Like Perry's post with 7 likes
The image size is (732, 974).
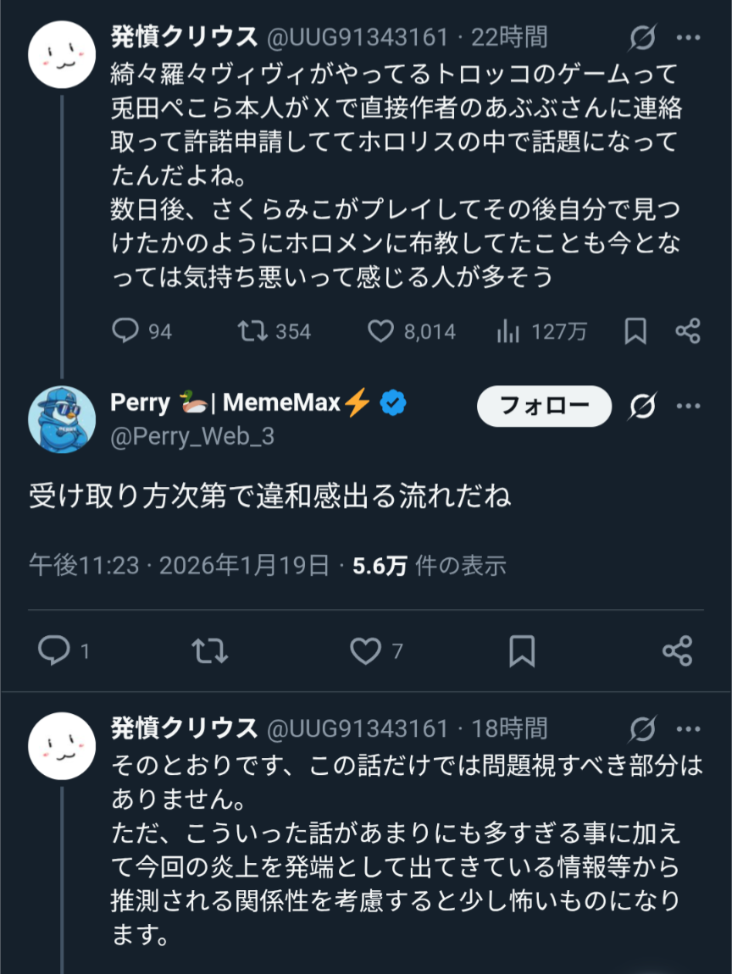(365, 650)
